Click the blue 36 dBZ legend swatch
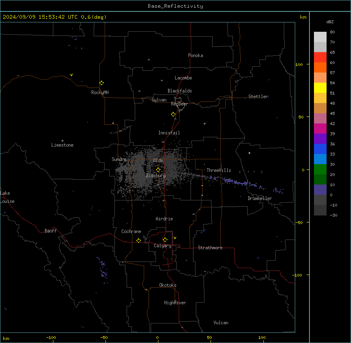 320,149
